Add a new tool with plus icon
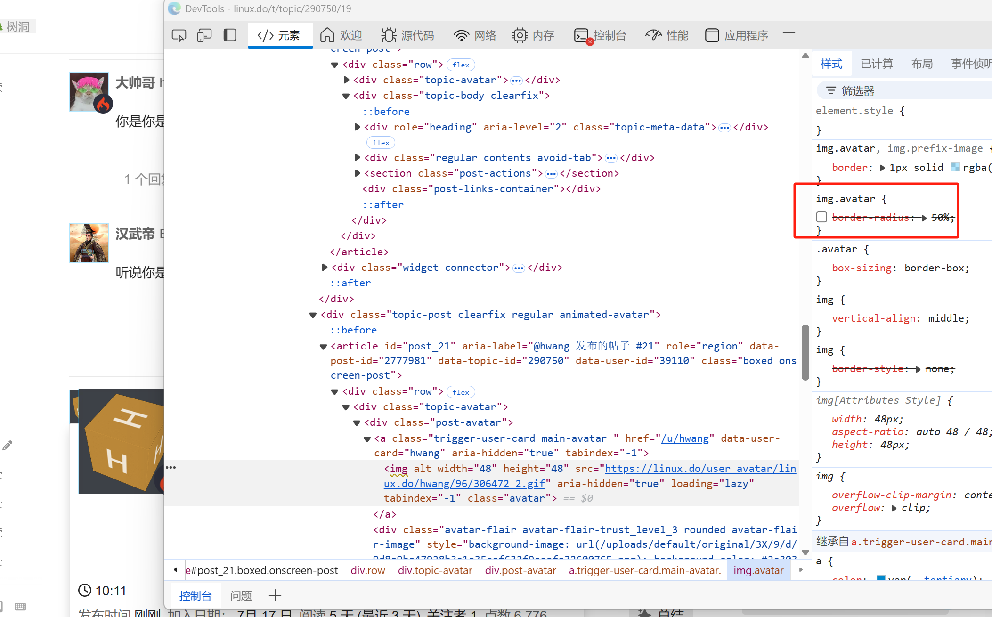Image resolution: width=992 pixels, height=617 pixels. click(789, 33)
